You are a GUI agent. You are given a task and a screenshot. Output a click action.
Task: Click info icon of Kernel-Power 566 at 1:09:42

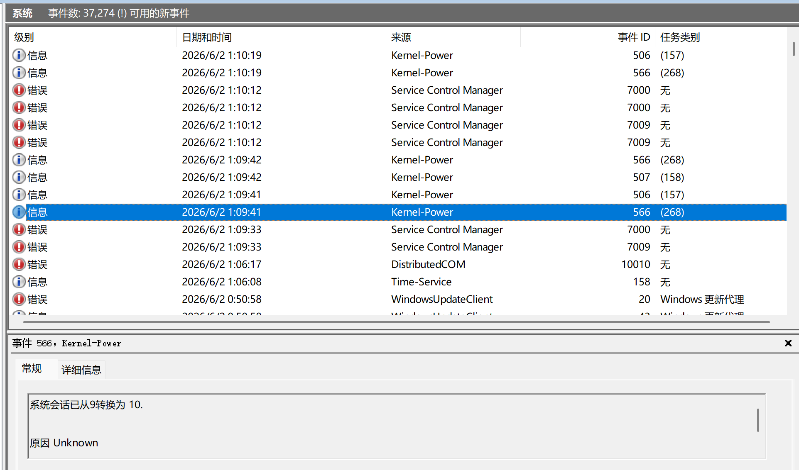tap(19, 160)
